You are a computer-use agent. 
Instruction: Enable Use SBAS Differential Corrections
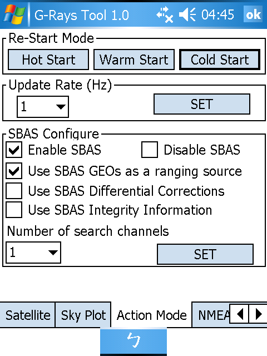coord(14,191)
